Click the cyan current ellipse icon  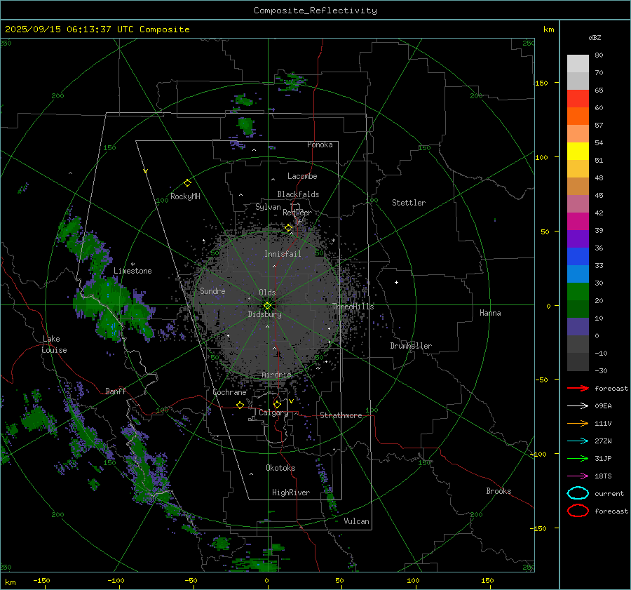(x=578, y=493)
